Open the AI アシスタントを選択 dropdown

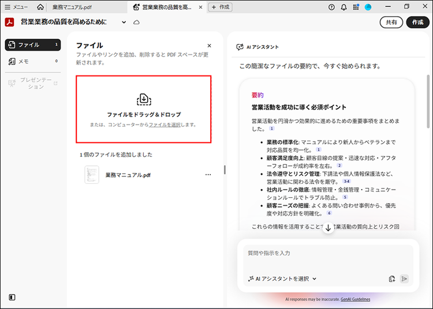282,278
